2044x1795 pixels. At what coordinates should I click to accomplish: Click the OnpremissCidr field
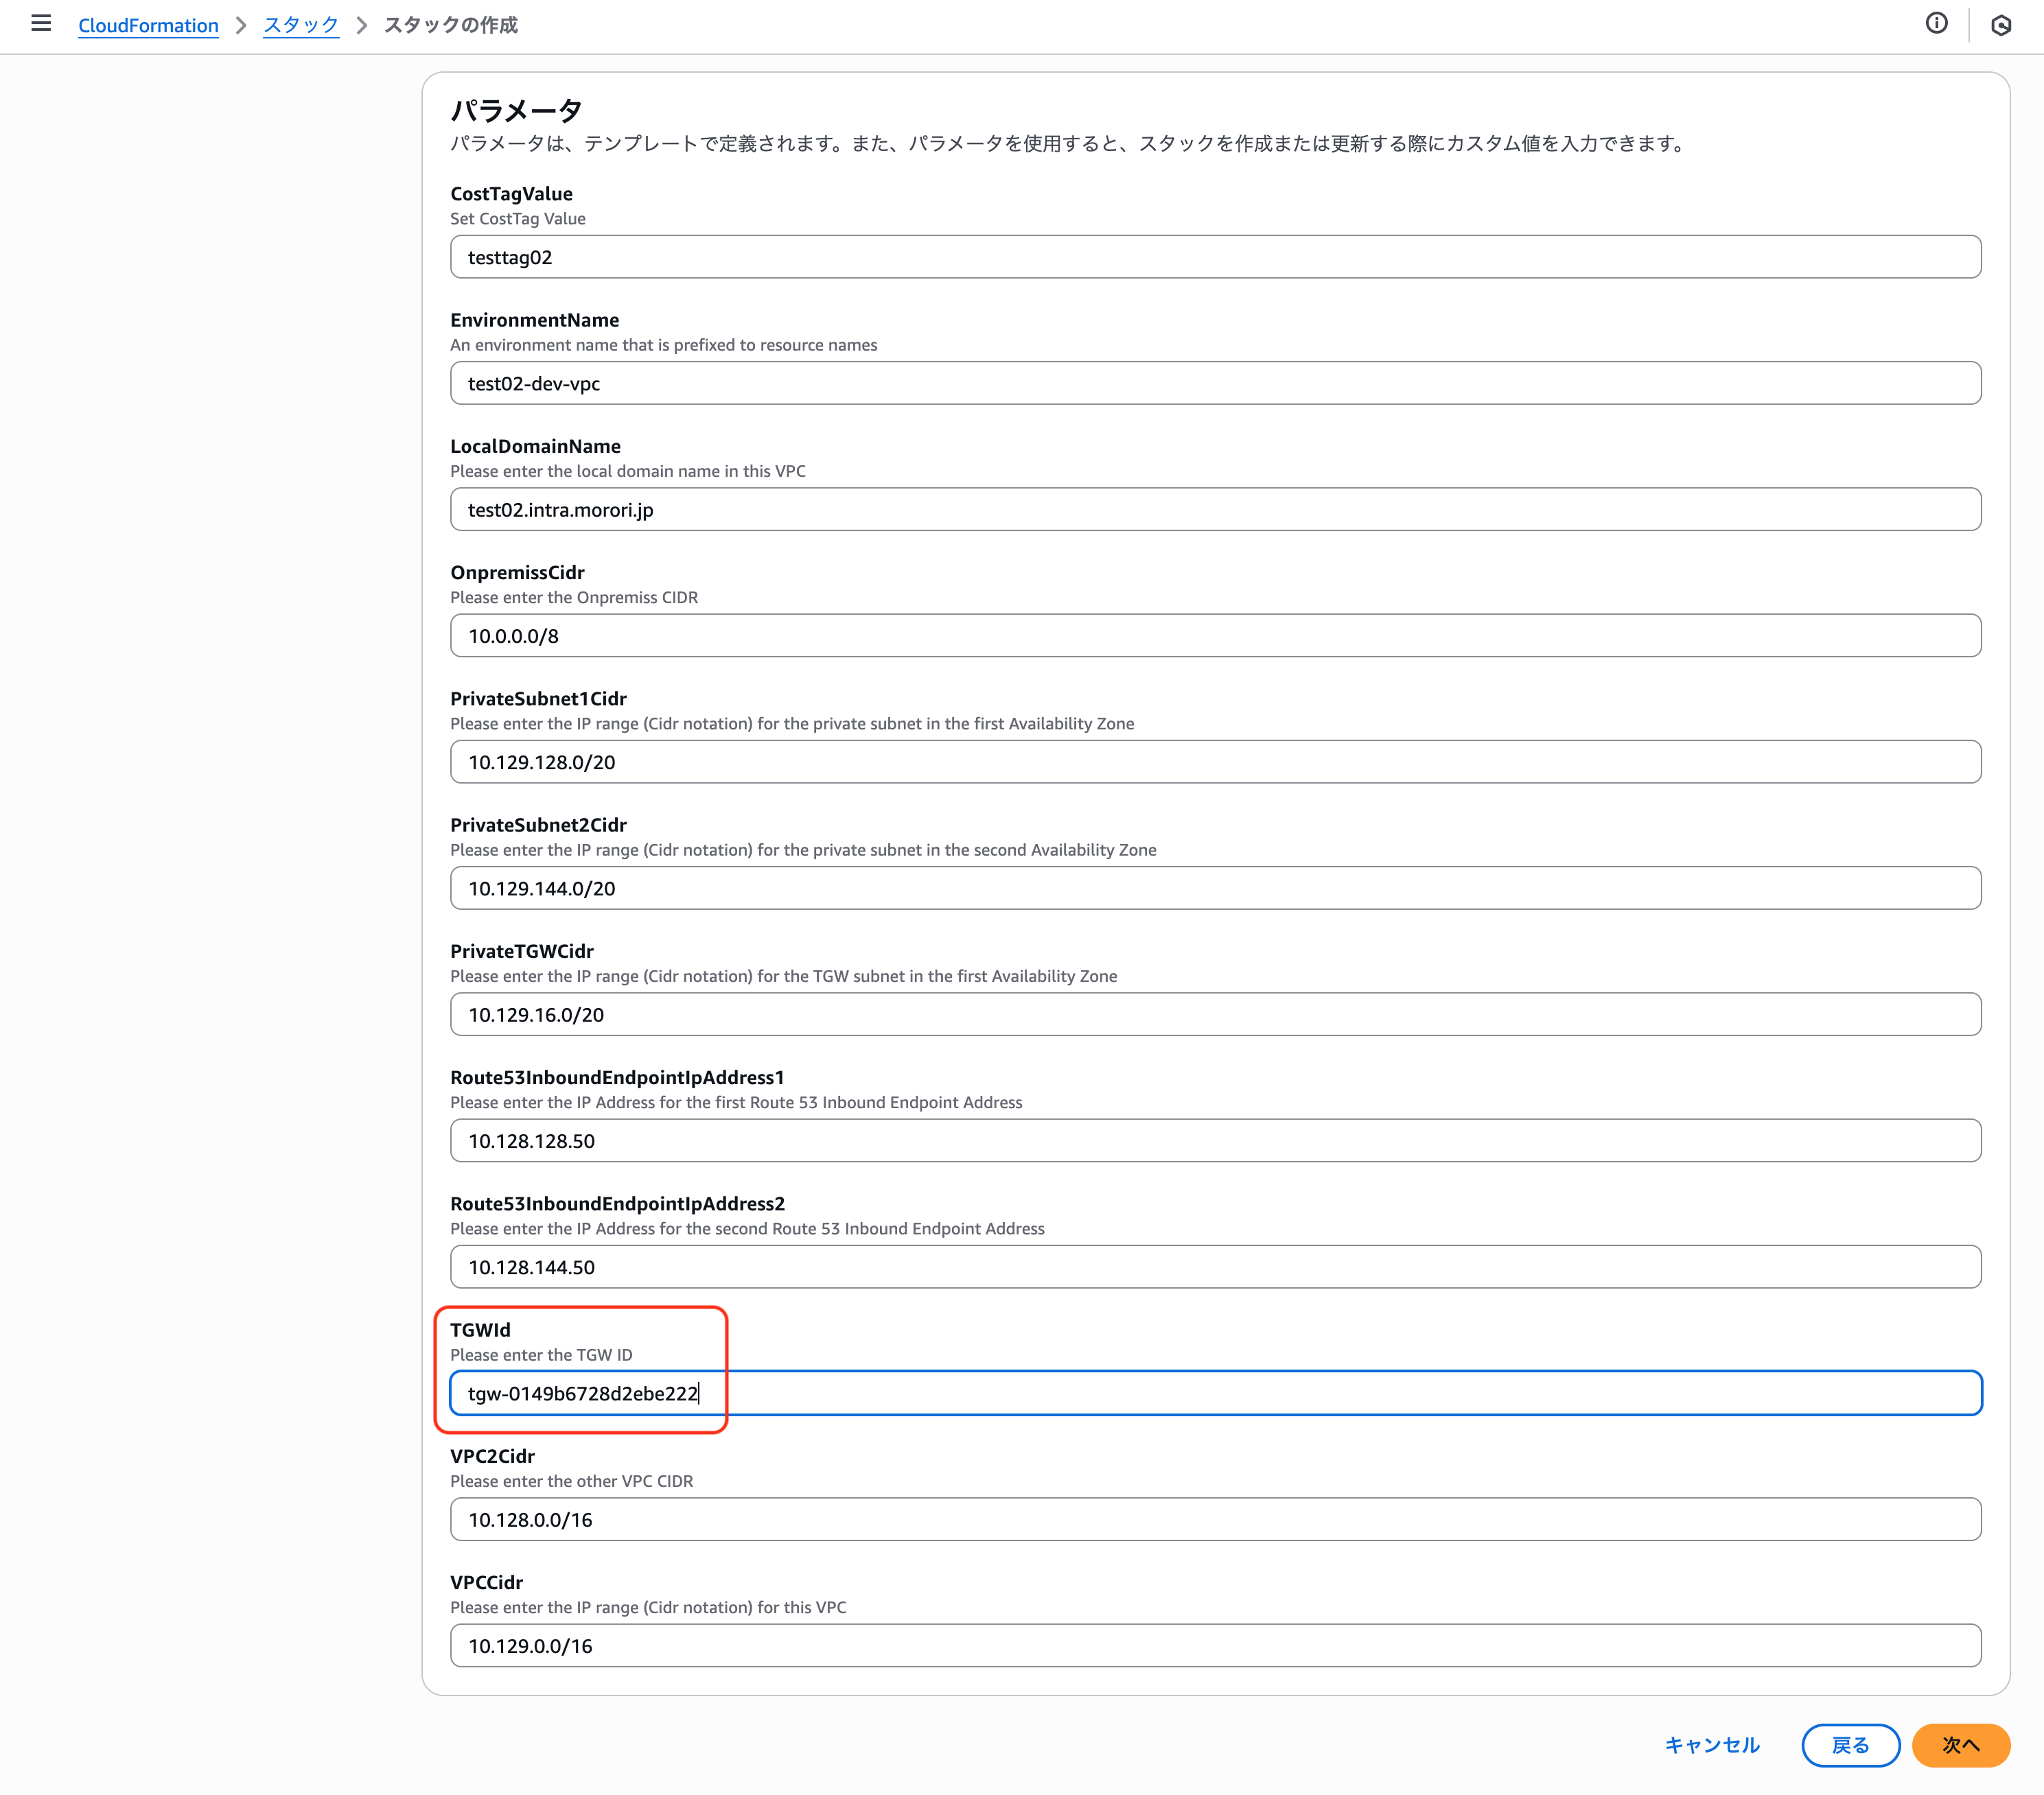[x=1214, y=635]
